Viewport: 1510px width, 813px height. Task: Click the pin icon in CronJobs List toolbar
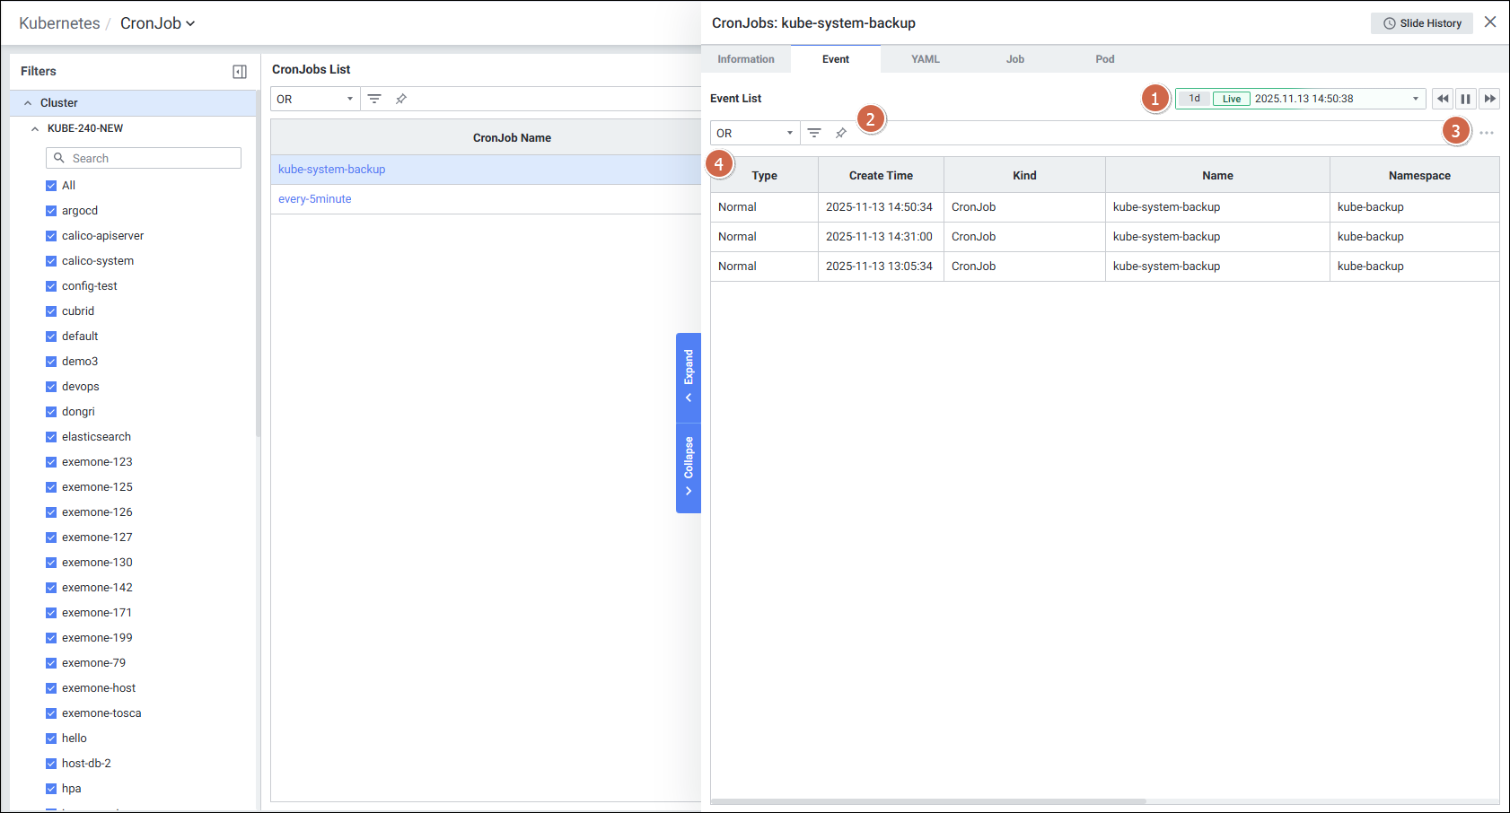coord(401,99)
